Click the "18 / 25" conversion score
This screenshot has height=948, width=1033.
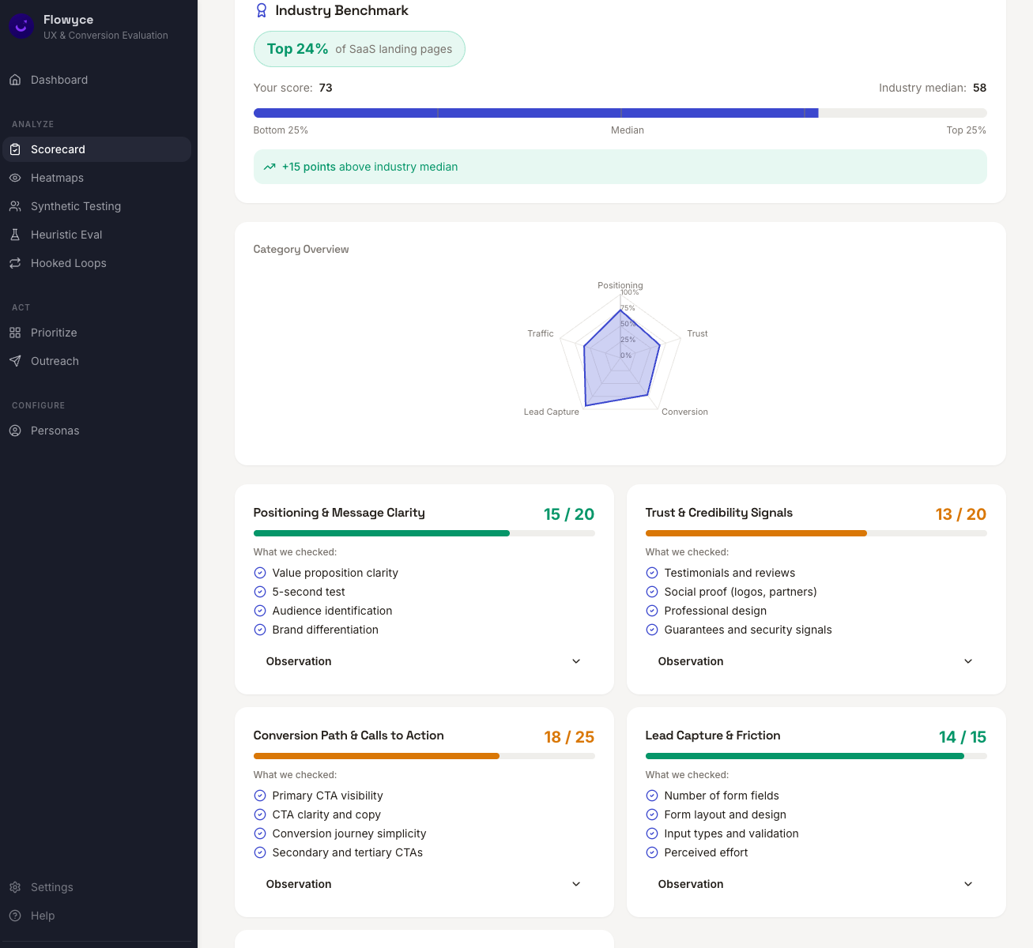569,737
